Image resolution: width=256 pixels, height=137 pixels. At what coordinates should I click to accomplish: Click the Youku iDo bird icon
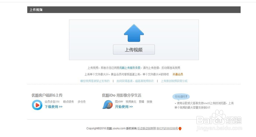tap(108, 105)
